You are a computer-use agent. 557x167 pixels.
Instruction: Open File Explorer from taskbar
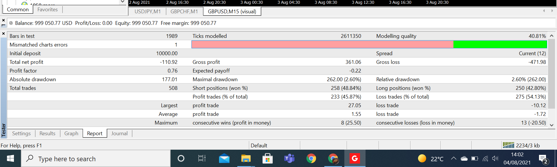(x=246, y=158)
